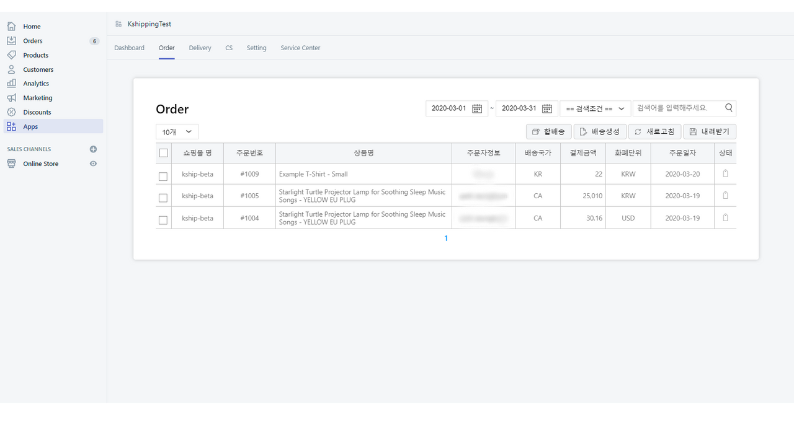Click the Apps label in sidebar
Viewport: 794px width, 446px height.
point(30,126)
